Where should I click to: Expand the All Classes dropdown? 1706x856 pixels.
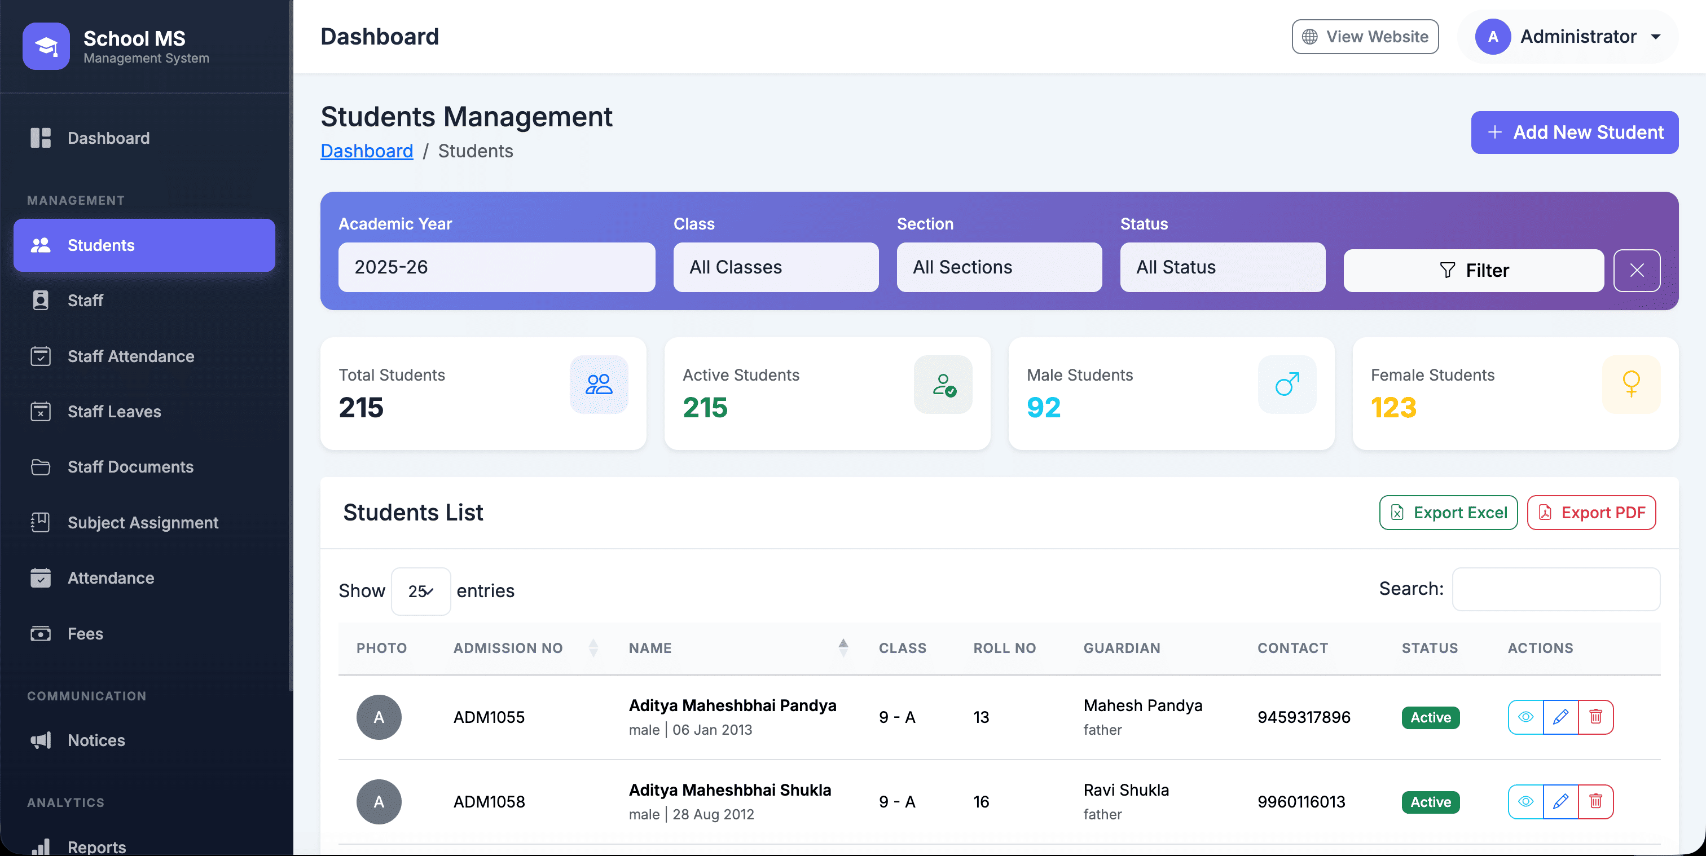776,267
